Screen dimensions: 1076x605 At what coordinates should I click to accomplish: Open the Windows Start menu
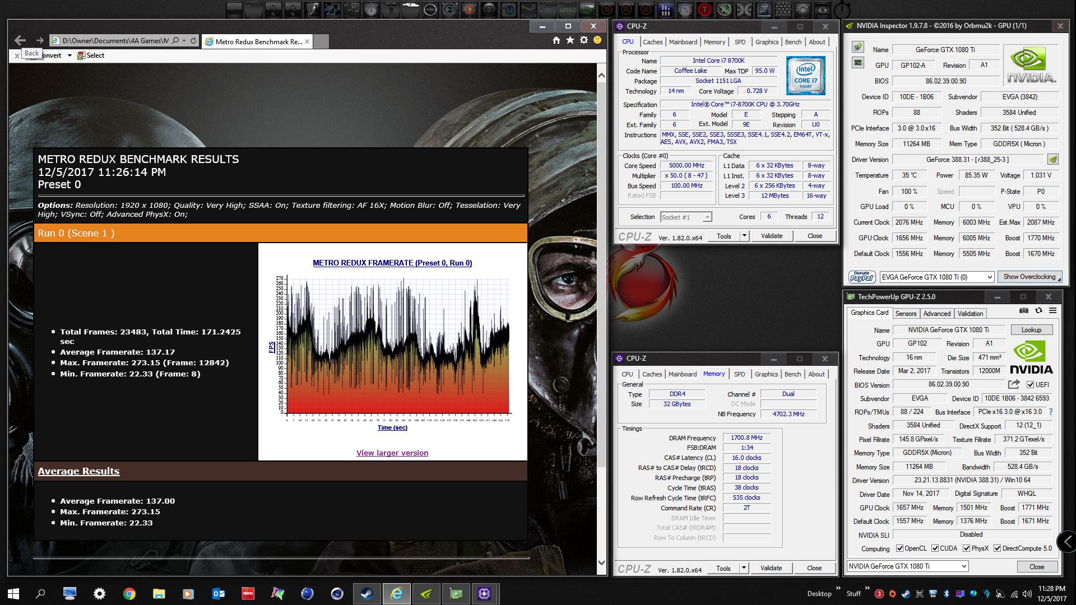point(13,594)
